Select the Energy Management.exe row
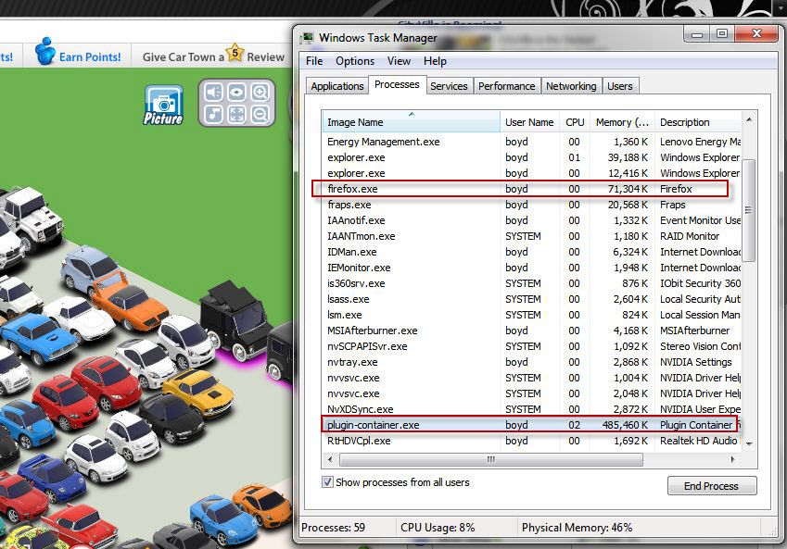The image size is (787, 549). (532, 142)
